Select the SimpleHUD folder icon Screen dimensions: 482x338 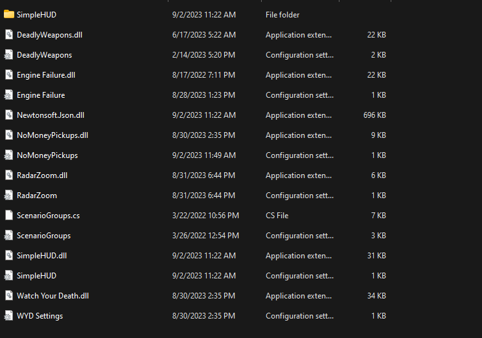pyautogui.click(x=9, y=14)
